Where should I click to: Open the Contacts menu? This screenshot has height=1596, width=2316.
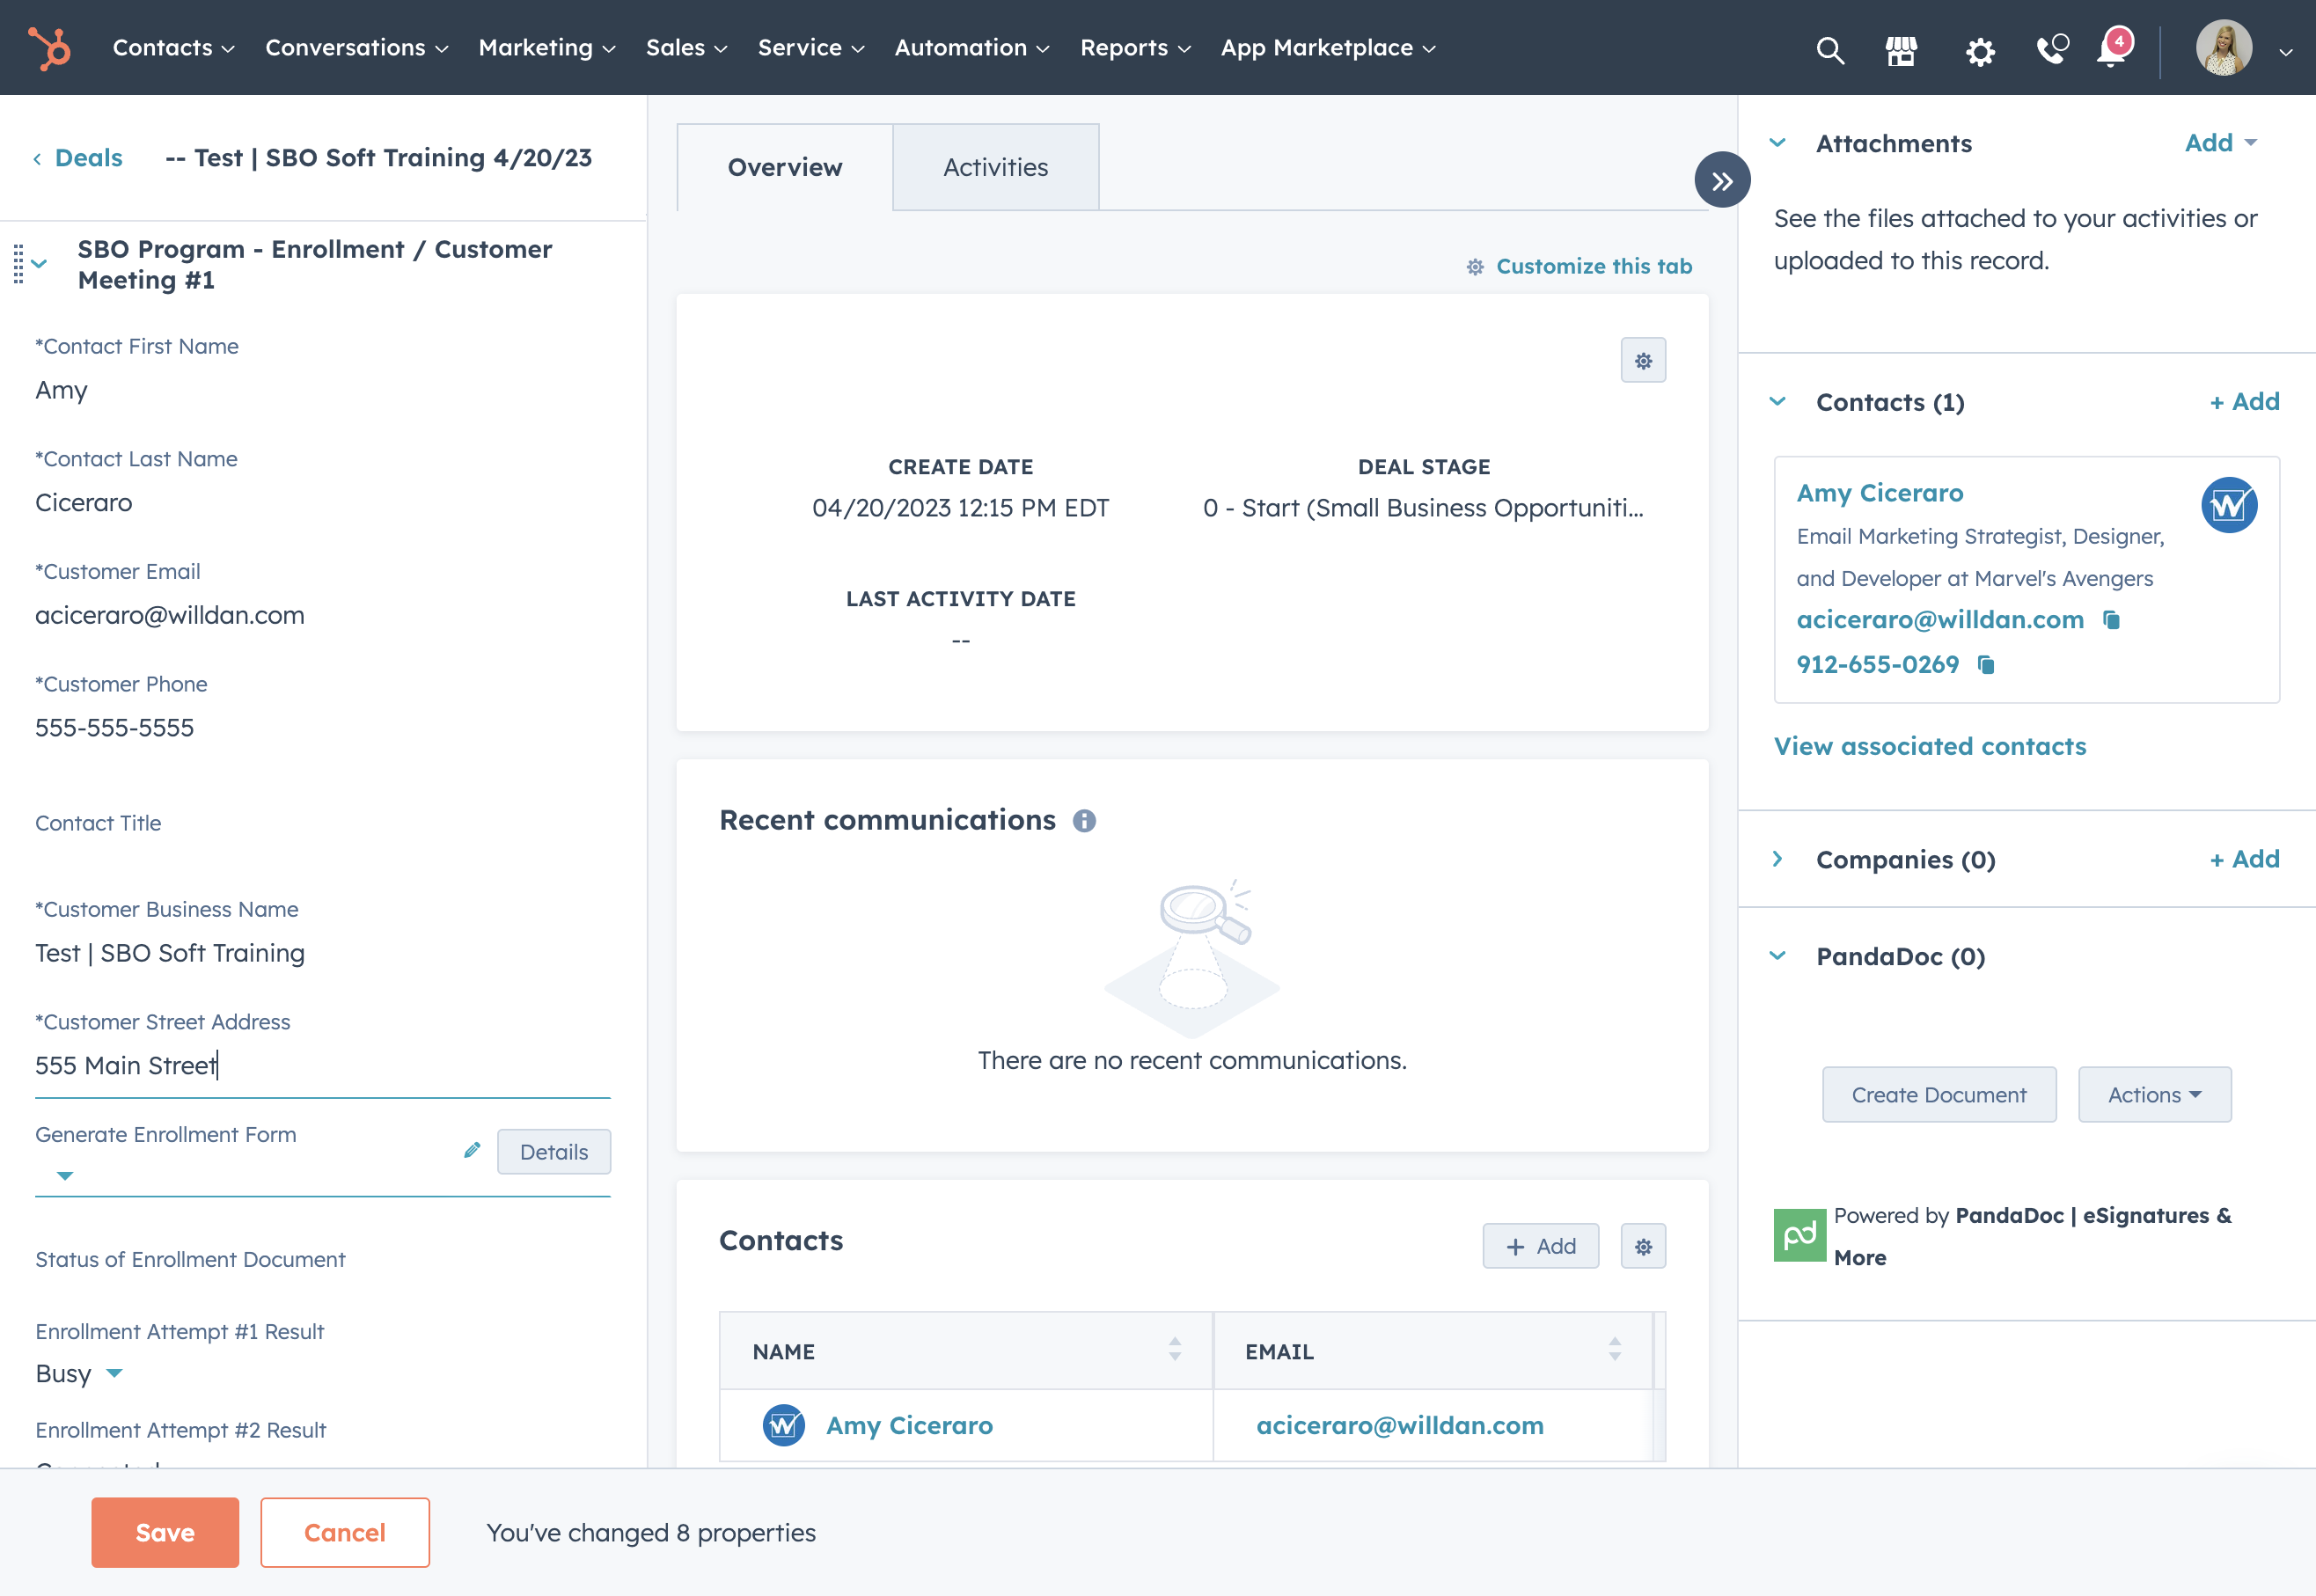[173, 48]
